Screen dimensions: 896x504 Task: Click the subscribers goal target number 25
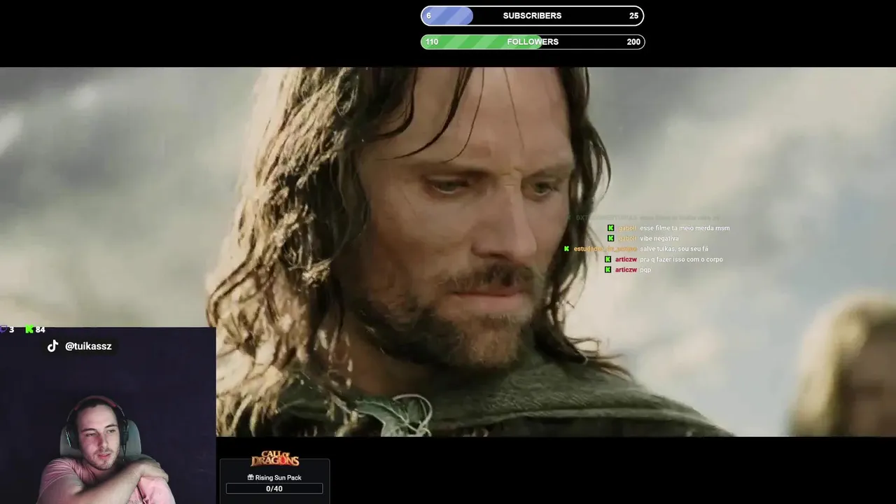633,15
